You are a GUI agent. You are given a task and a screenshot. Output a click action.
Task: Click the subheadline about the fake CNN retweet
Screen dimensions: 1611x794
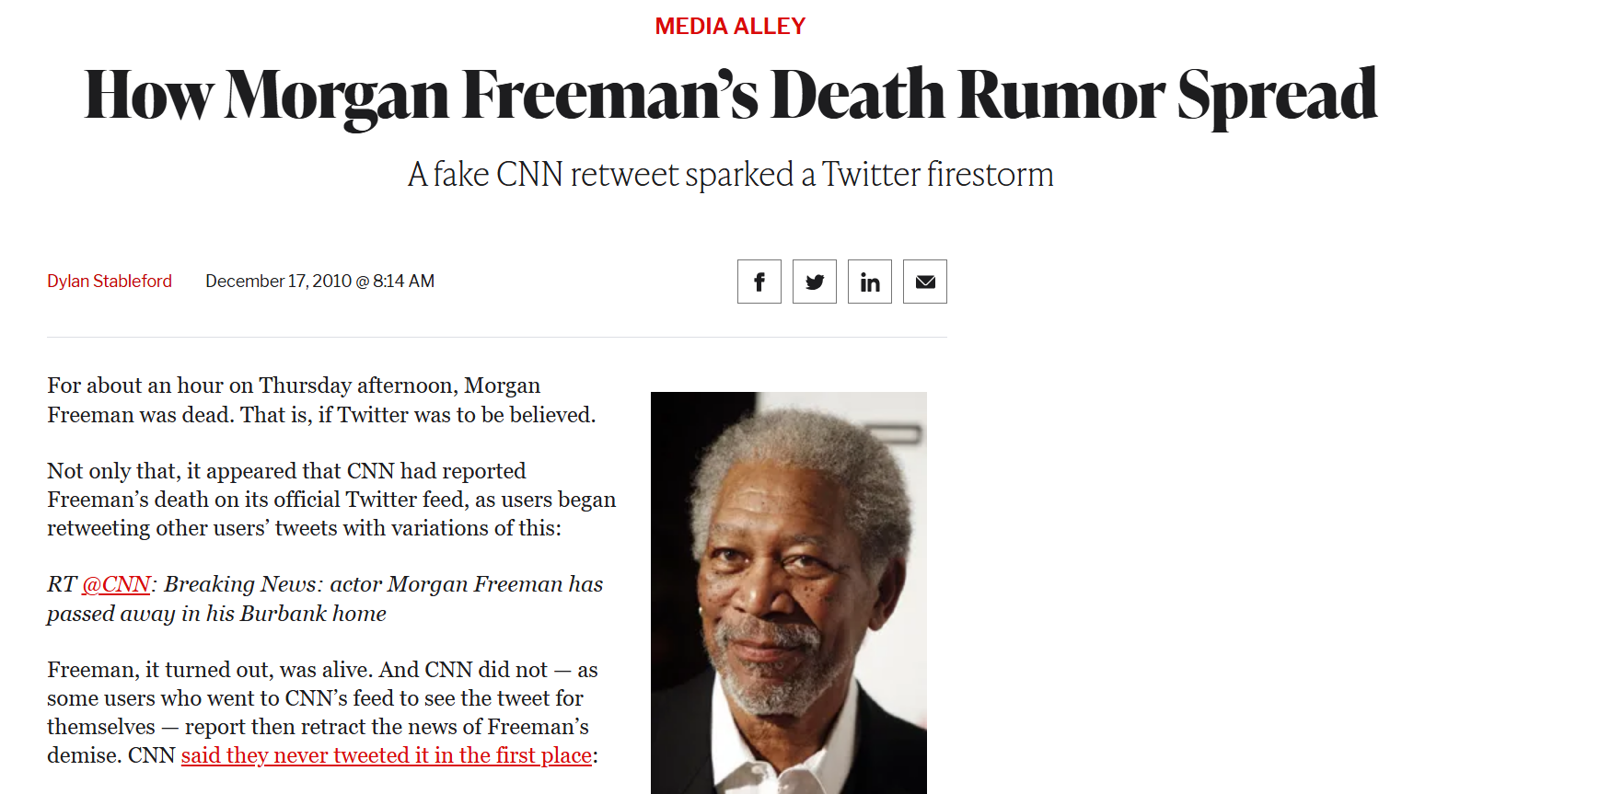coord(730,174)
